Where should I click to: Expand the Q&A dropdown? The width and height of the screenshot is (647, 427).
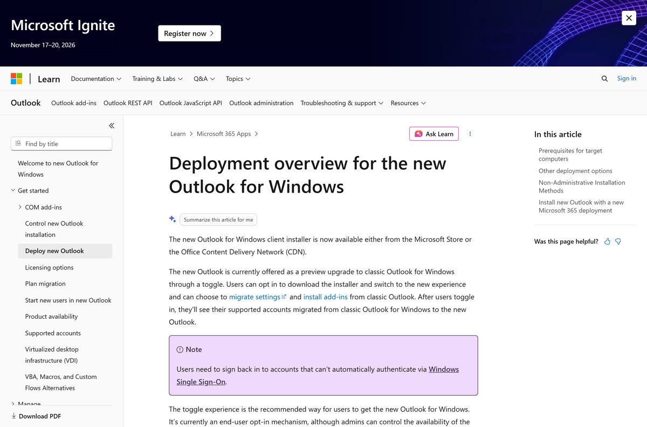click(204, 79)
